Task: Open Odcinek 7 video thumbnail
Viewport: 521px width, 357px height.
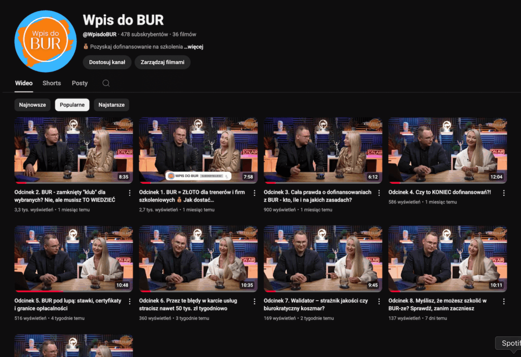Action: (323, 259)
